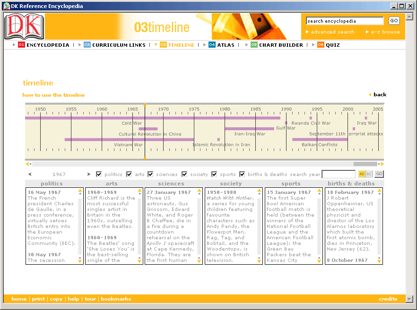
Task: Click the Vietnam War bar on timeline
Action: pyautogui.click(x=129, y=139)
